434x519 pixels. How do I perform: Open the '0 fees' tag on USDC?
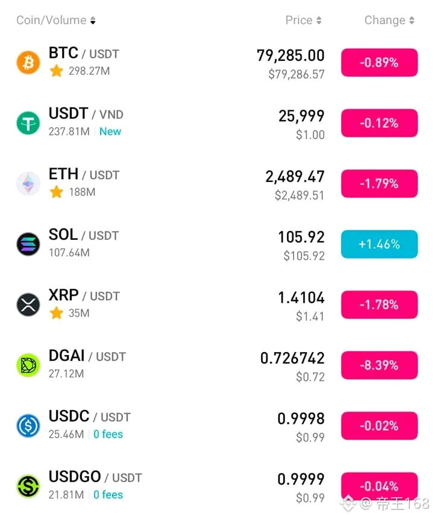coord(108,434)
